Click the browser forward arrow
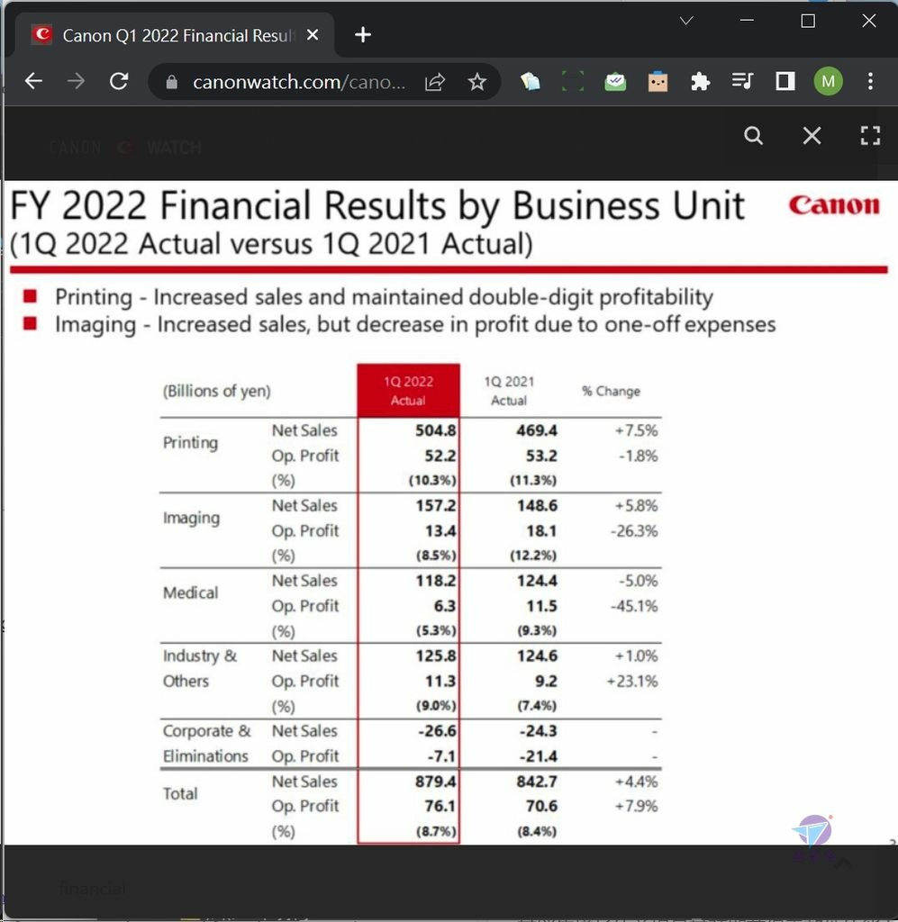The height and width of the screenshot is (922, 898). [77, 81]
